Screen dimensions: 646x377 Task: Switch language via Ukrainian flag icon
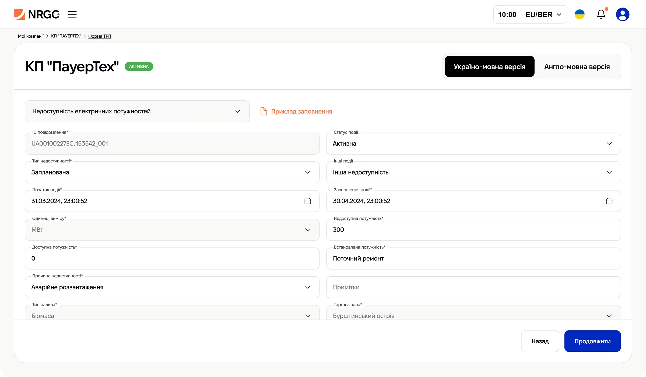point(580,14)
